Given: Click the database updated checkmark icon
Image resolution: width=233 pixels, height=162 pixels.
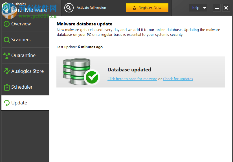Looking at the screenshot, I should pos(92,77).
